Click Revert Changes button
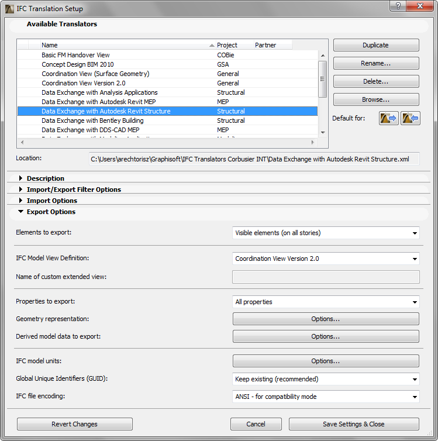 tap(75, 424)
